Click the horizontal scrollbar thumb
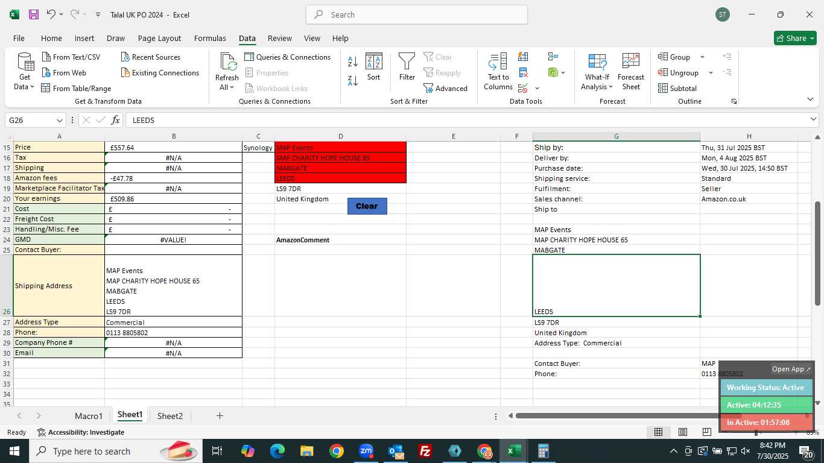Viewport: 824px width, 463px height. (x=627, y=416)
